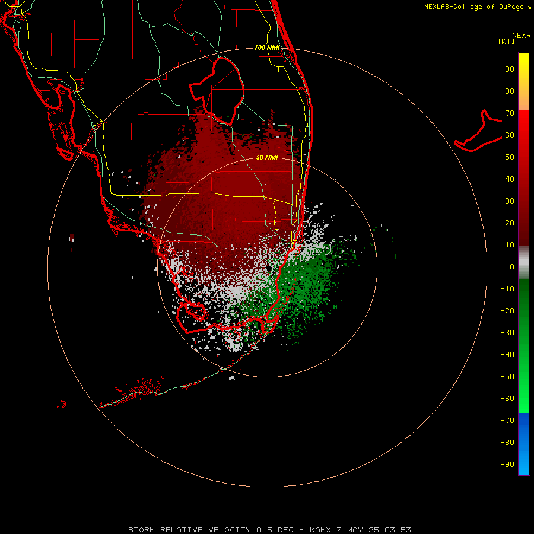Pick the yellow top segment of color bar

click(524, 82)
